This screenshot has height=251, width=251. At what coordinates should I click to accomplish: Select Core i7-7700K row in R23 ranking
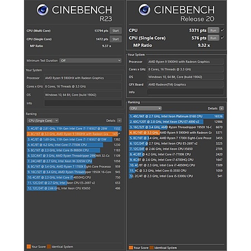click(x=74, y=144)
